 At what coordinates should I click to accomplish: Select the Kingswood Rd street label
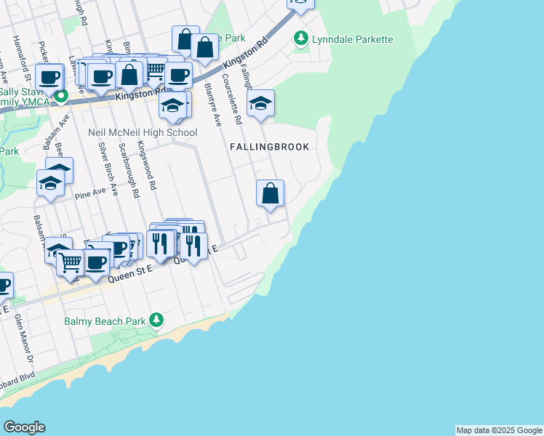click(147, 165)
